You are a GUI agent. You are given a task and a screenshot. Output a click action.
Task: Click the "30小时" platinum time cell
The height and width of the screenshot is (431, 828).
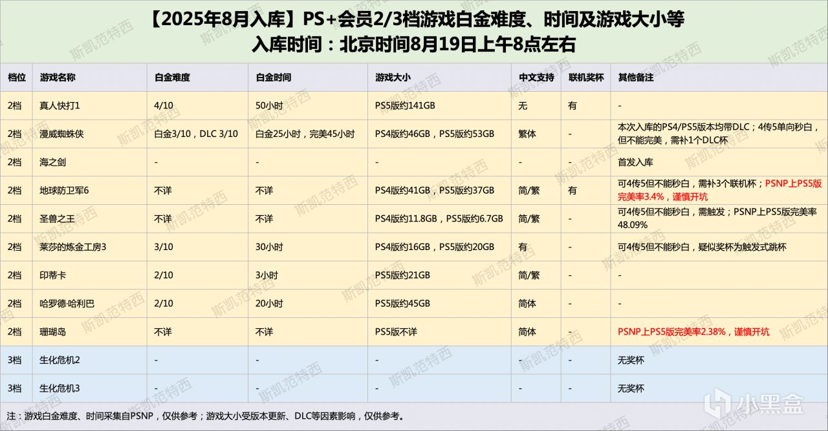tap(270, 247)
